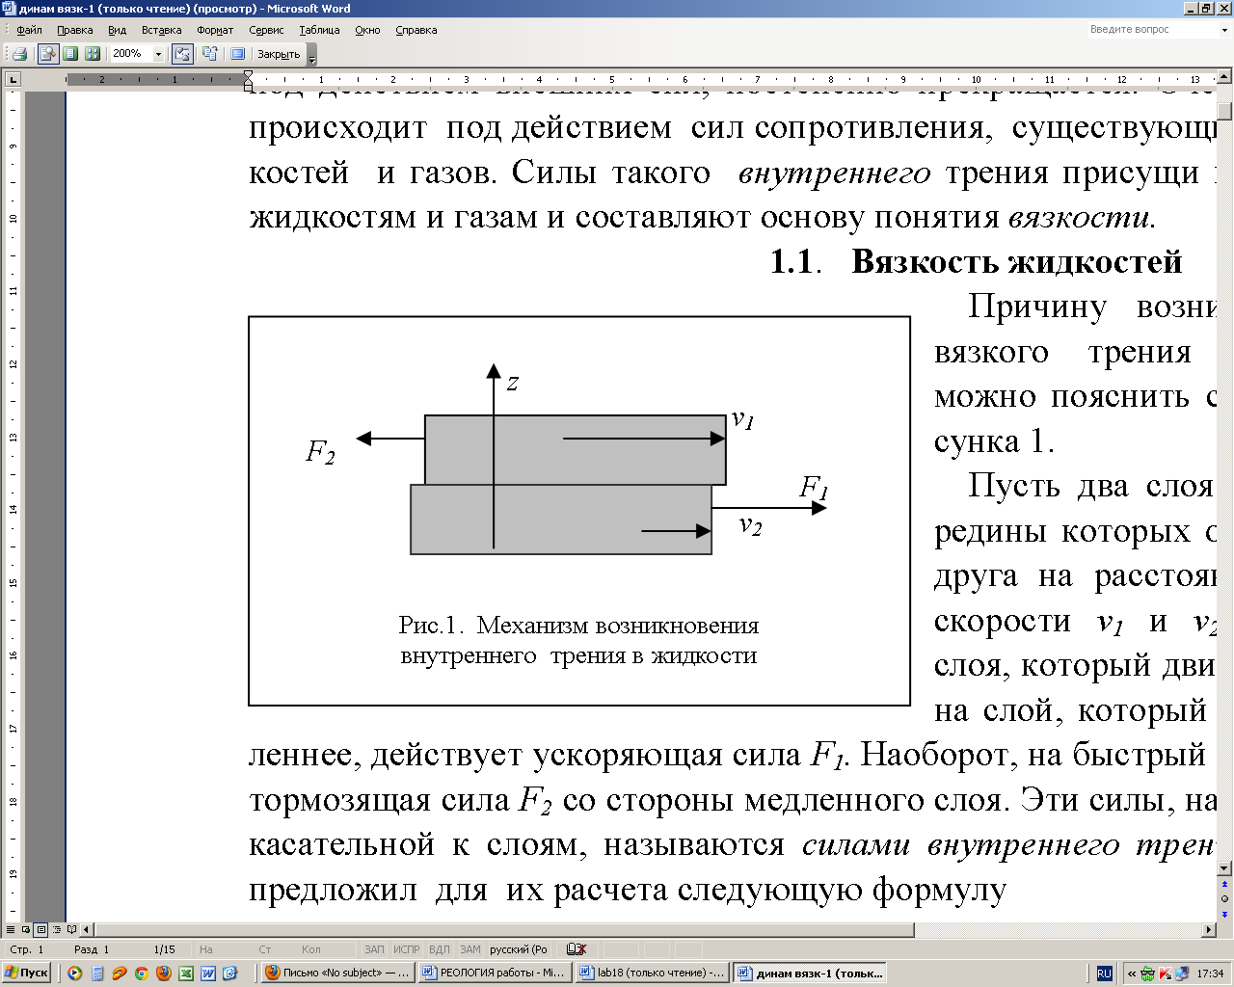Toggle ИСПР track changes indicator
This screenshot has width=1234, height=987.
[407, 949]
